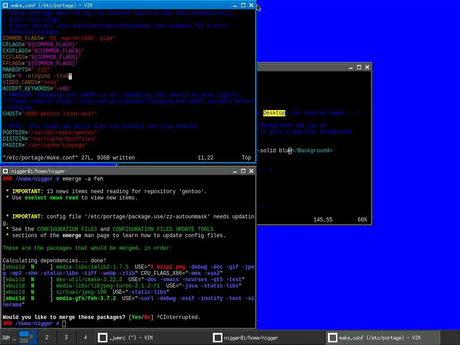
Task: Click the 145,55 cursor position in .jwmrc
Action: click(323, 220)
